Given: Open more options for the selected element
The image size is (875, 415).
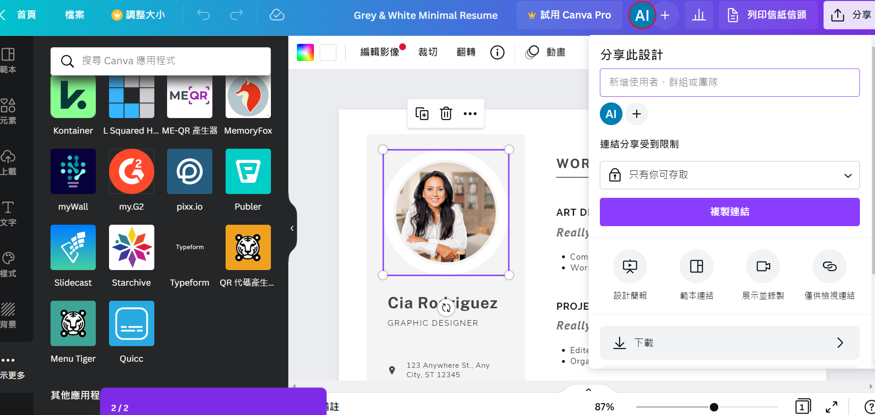Looking at the screenshot, I should tap(470, 114).
